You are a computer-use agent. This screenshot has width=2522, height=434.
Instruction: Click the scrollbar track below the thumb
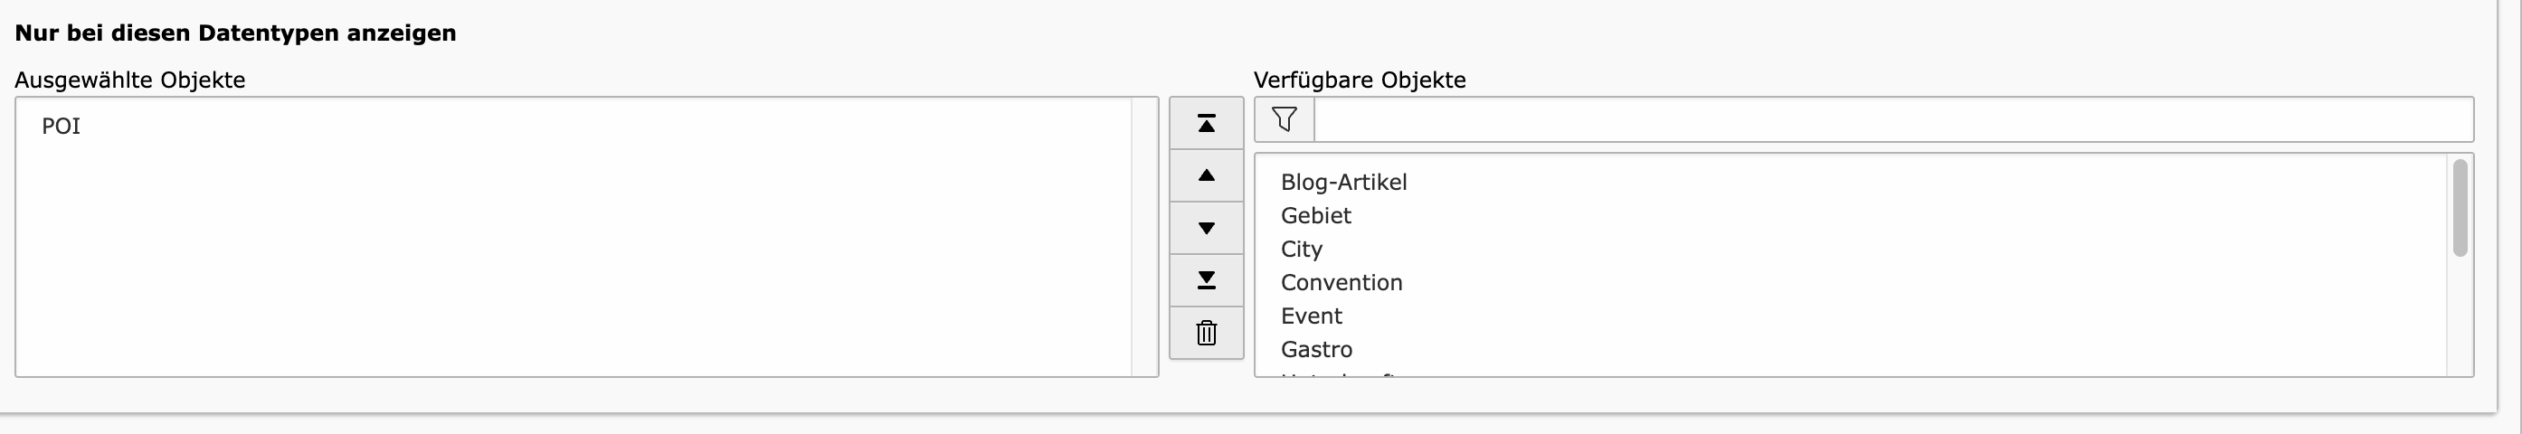[2460, 316]
